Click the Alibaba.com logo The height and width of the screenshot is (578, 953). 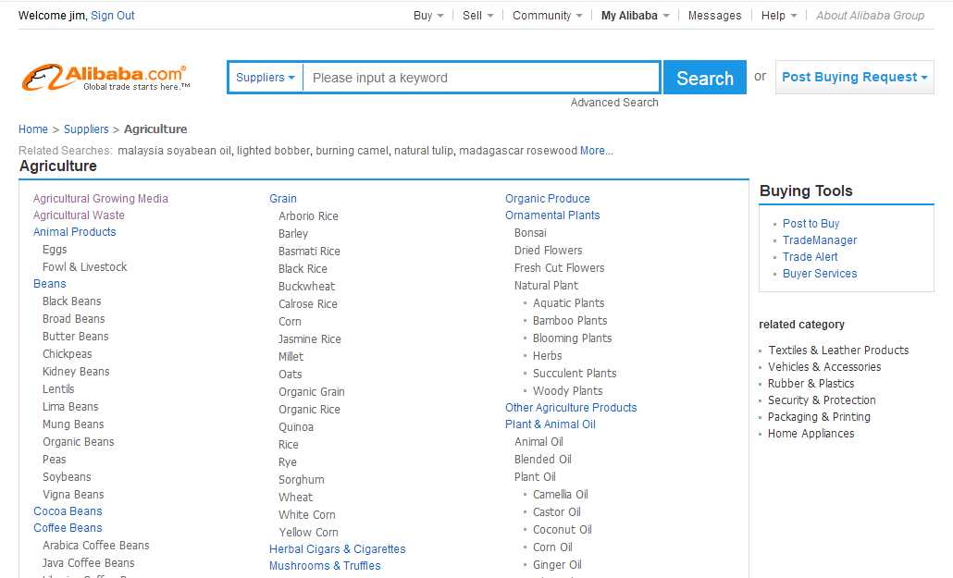coord(105,78)
